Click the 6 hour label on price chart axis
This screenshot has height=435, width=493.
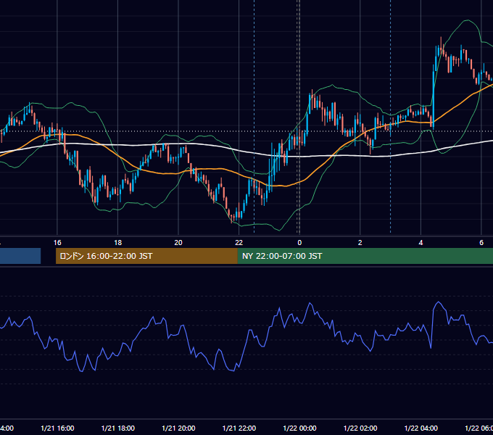(481, 243)
